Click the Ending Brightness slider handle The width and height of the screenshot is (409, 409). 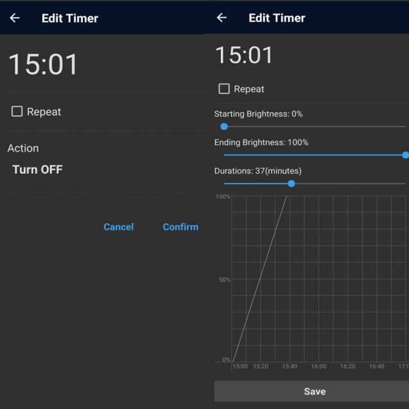click(x=405, y=155)
